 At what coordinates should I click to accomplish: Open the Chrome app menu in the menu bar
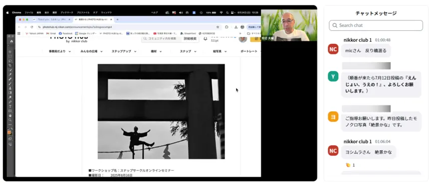click(x=16, y=12)
